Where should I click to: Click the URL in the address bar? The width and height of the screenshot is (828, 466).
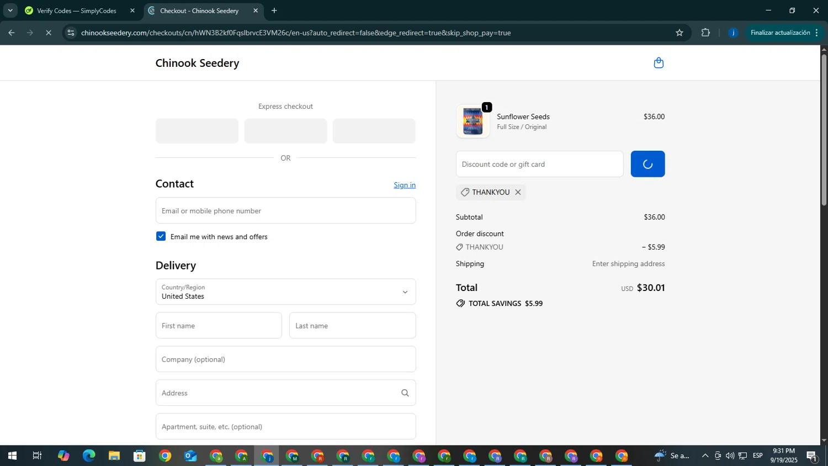296,33
